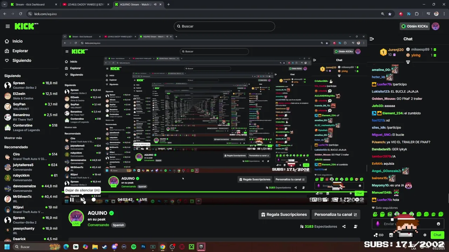Viewport: 449px width, 252px height.
Task: Open SoyPan Valorant channel
Action: point(31,106)
